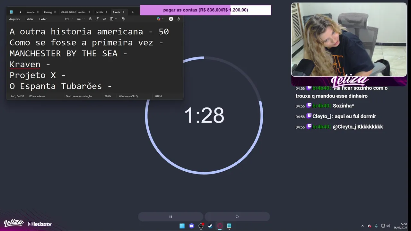Click Windows (CRLF) line ending entry

click(128, 96)
